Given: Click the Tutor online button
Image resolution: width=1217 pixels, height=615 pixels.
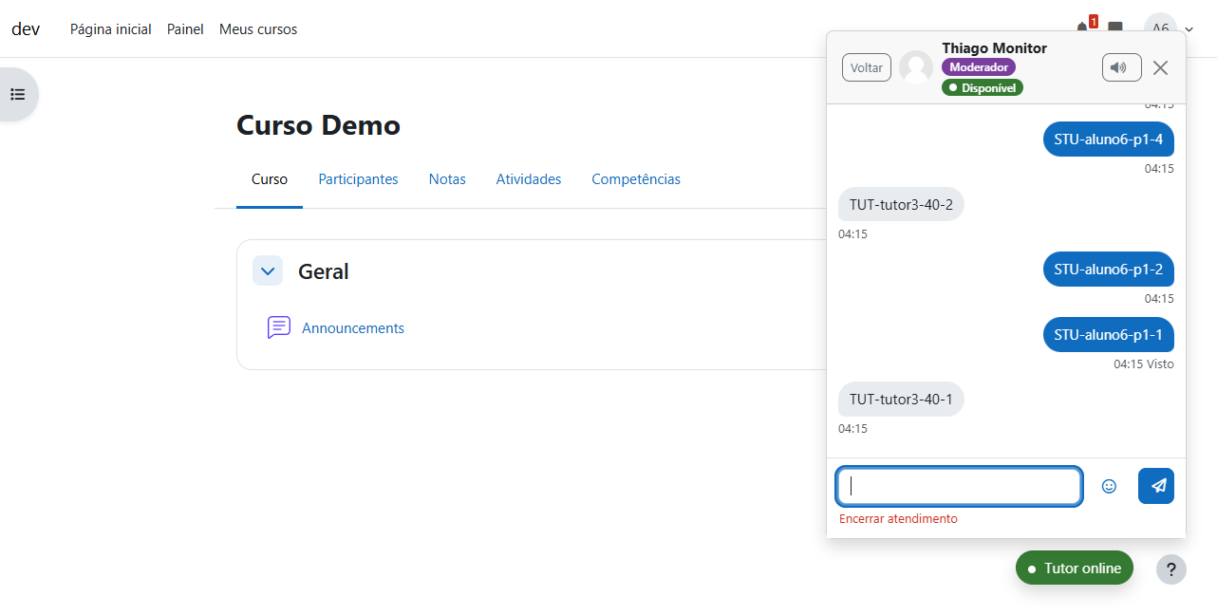Looking at the screenshot, I should pos(1075,568).
